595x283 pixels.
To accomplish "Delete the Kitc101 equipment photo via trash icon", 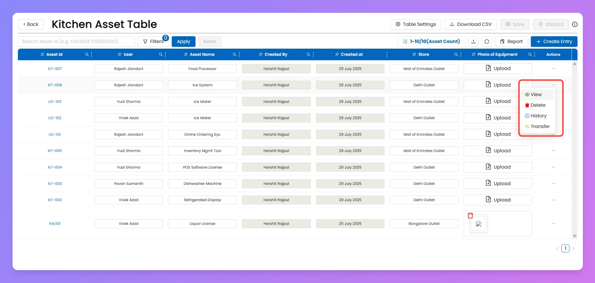I will (470, 216).
